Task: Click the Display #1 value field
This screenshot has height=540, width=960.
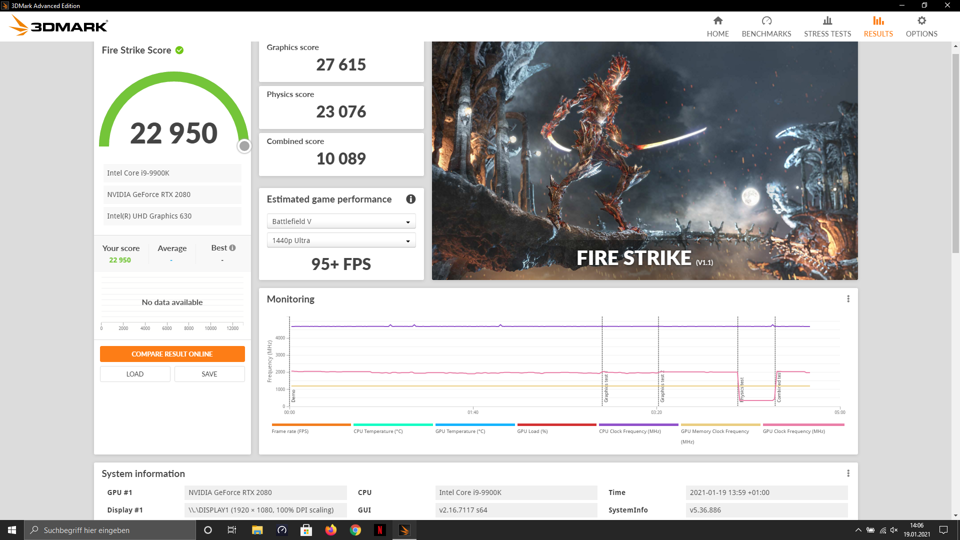Action: (265, 510)
